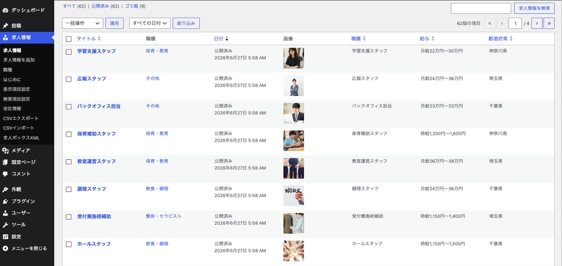Toggle the select-all checkbox in table header
Viewport: 562px width, 266px height.
pos(69,39)
